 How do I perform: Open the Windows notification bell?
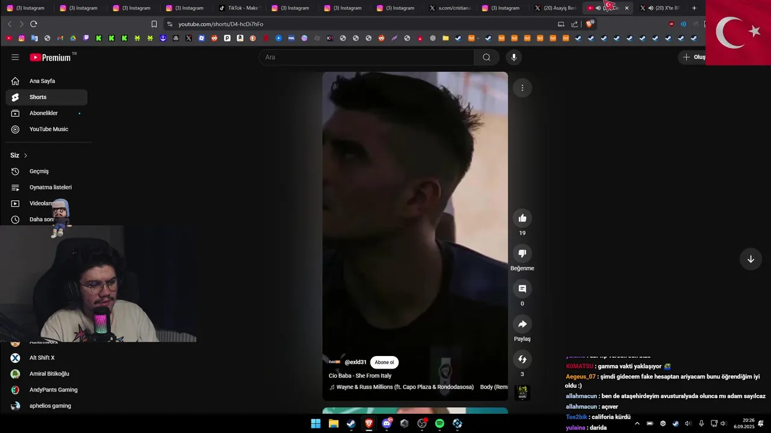pos(761,423)
